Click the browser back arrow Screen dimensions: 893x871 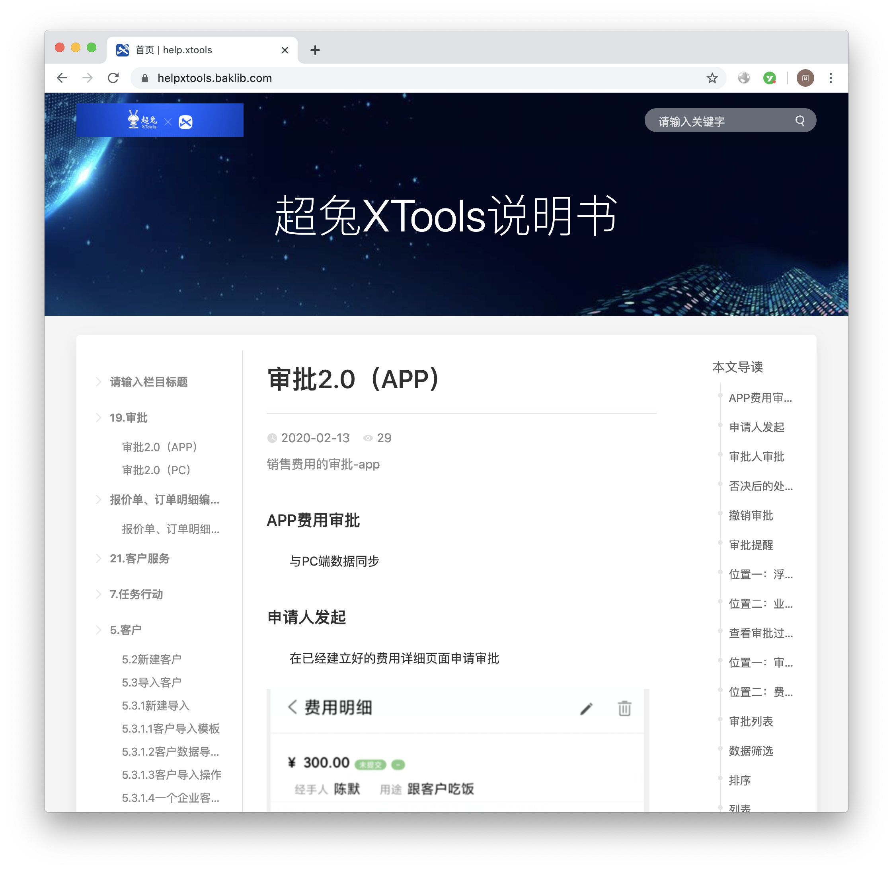62,78
